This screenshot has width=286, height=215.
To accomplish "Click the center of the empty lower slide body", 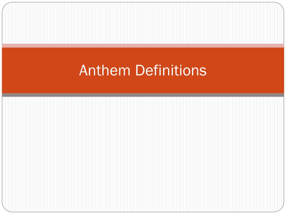I will [143, 155].
